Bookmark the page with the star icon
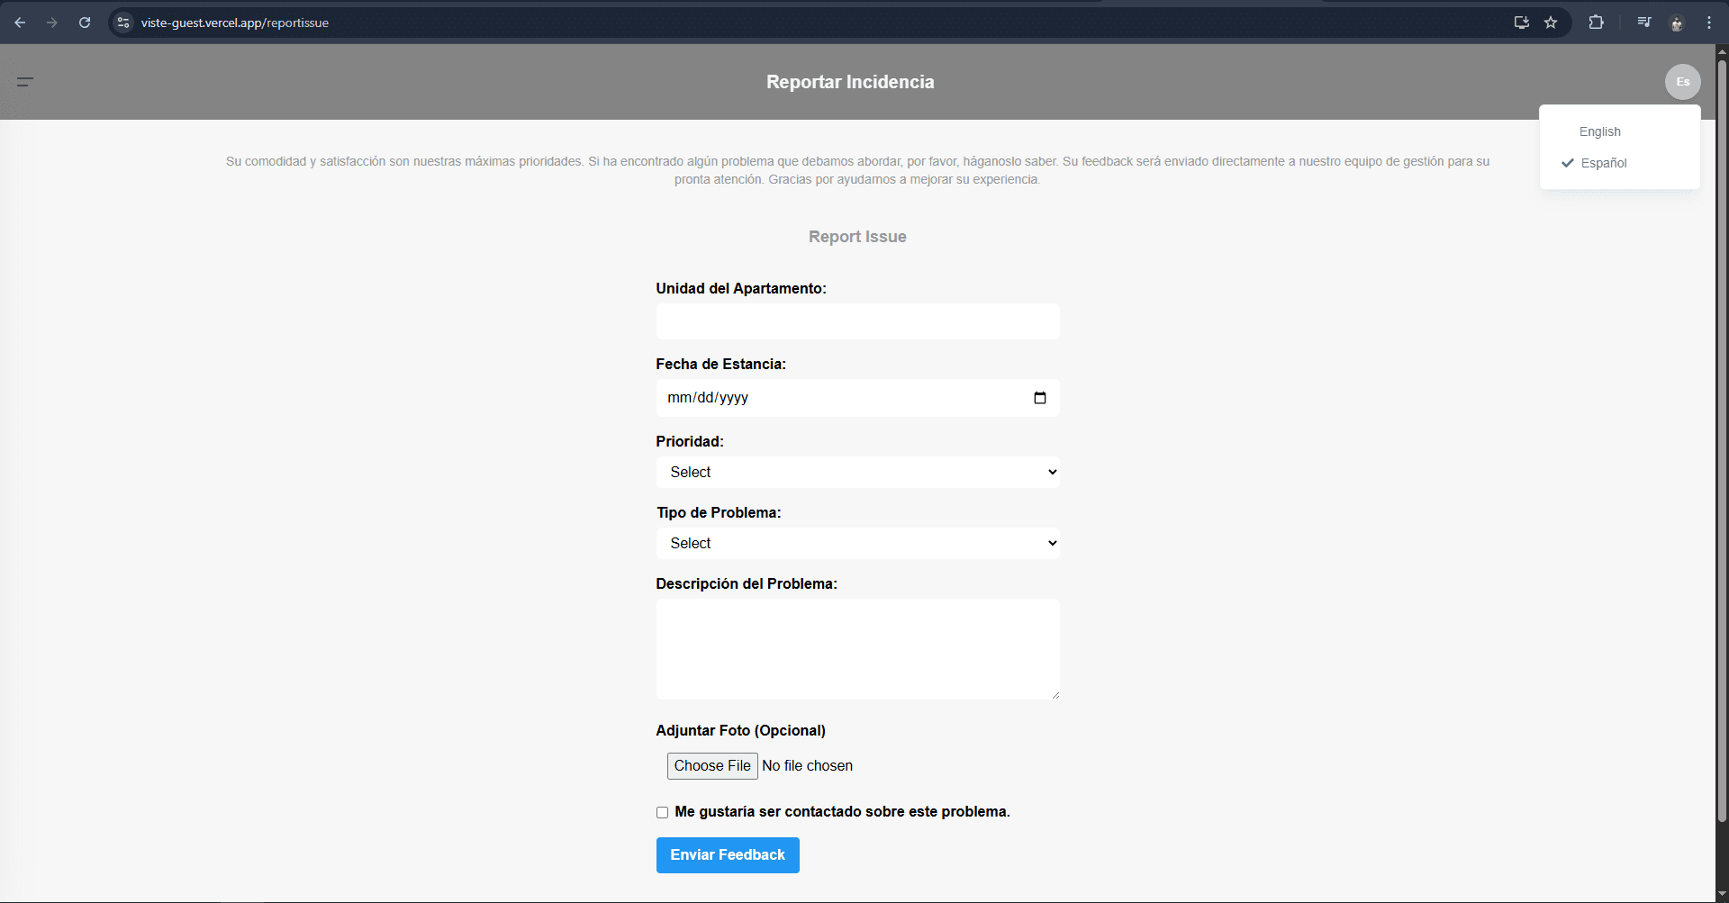The width and height of the screenshot is (1729, 903). coord(1552,23)
